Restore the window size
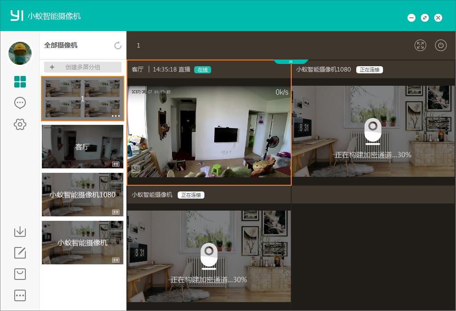456x311 pixels. click(x=425, y=18)
